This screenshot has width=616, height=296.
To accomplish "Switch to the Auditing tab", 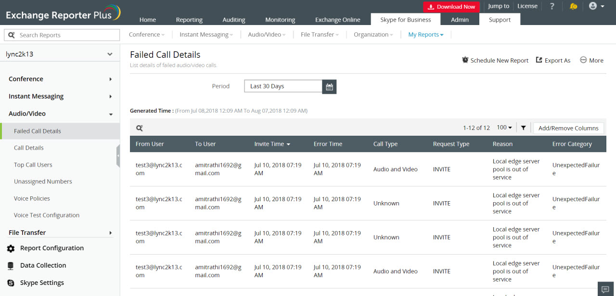I will click(234, 20).
